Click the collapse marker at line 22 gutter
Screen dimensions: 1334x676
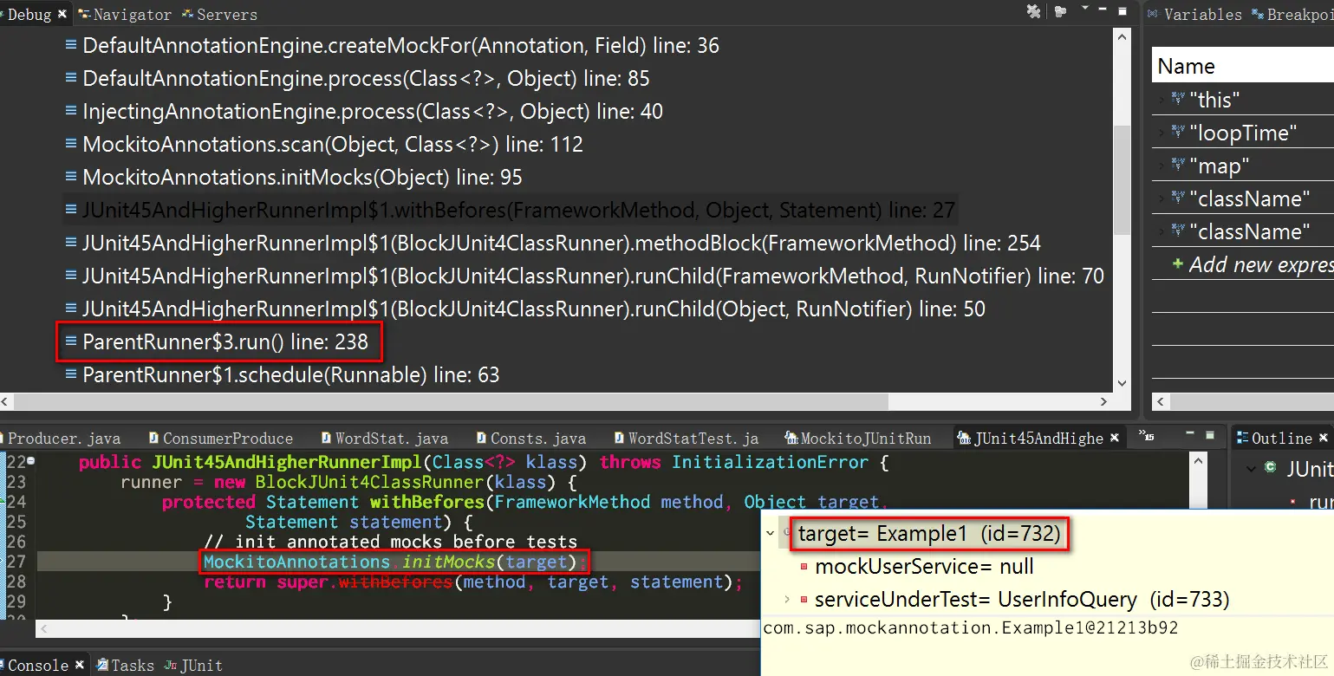30,462
